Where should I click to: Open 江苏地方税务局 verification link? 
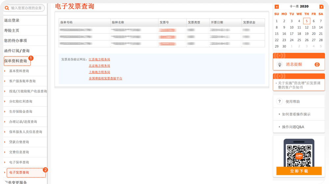99,59
